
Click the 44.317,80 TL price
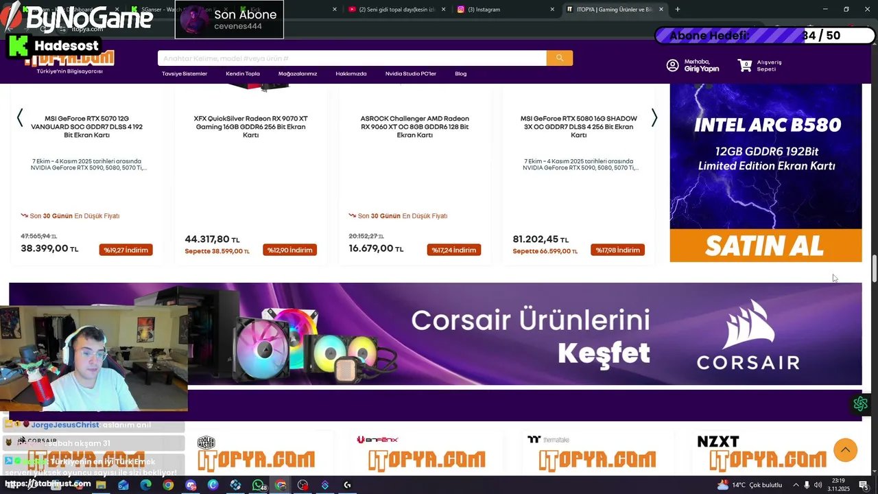point(213,239)
